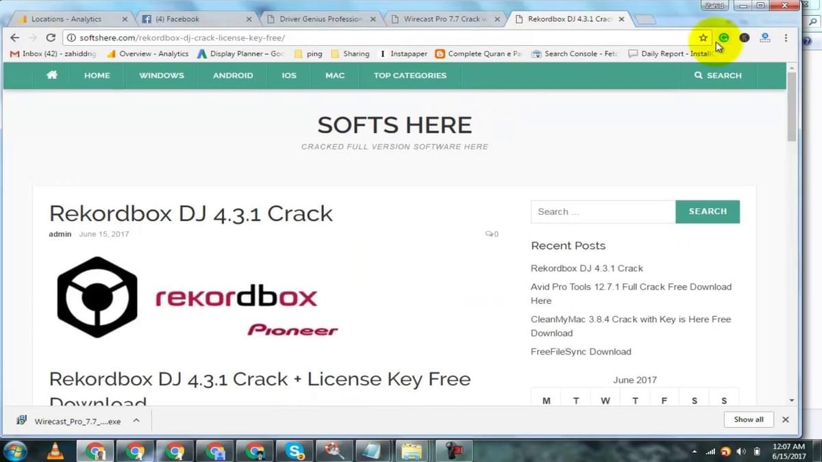Image resolution: width=822 pixels, height=462 pixels.
Task: Click the green Grammarly extension icon
Action: (x=724, y=38)
